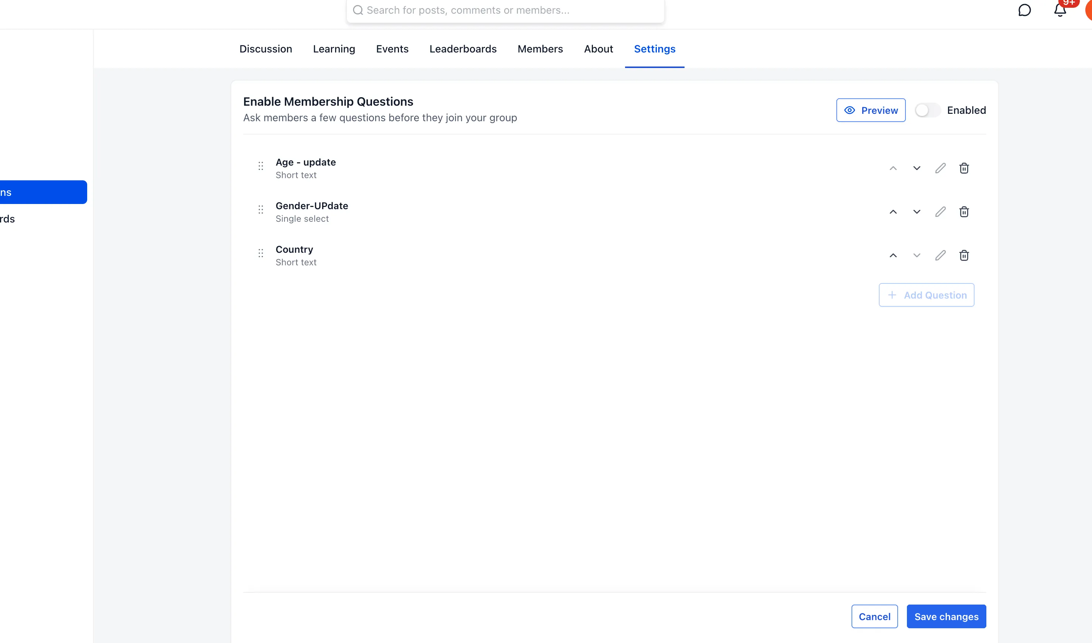Screen dimensions: 1092x643
Task: Open the notifications bell
Action: tap(1060, 10)
